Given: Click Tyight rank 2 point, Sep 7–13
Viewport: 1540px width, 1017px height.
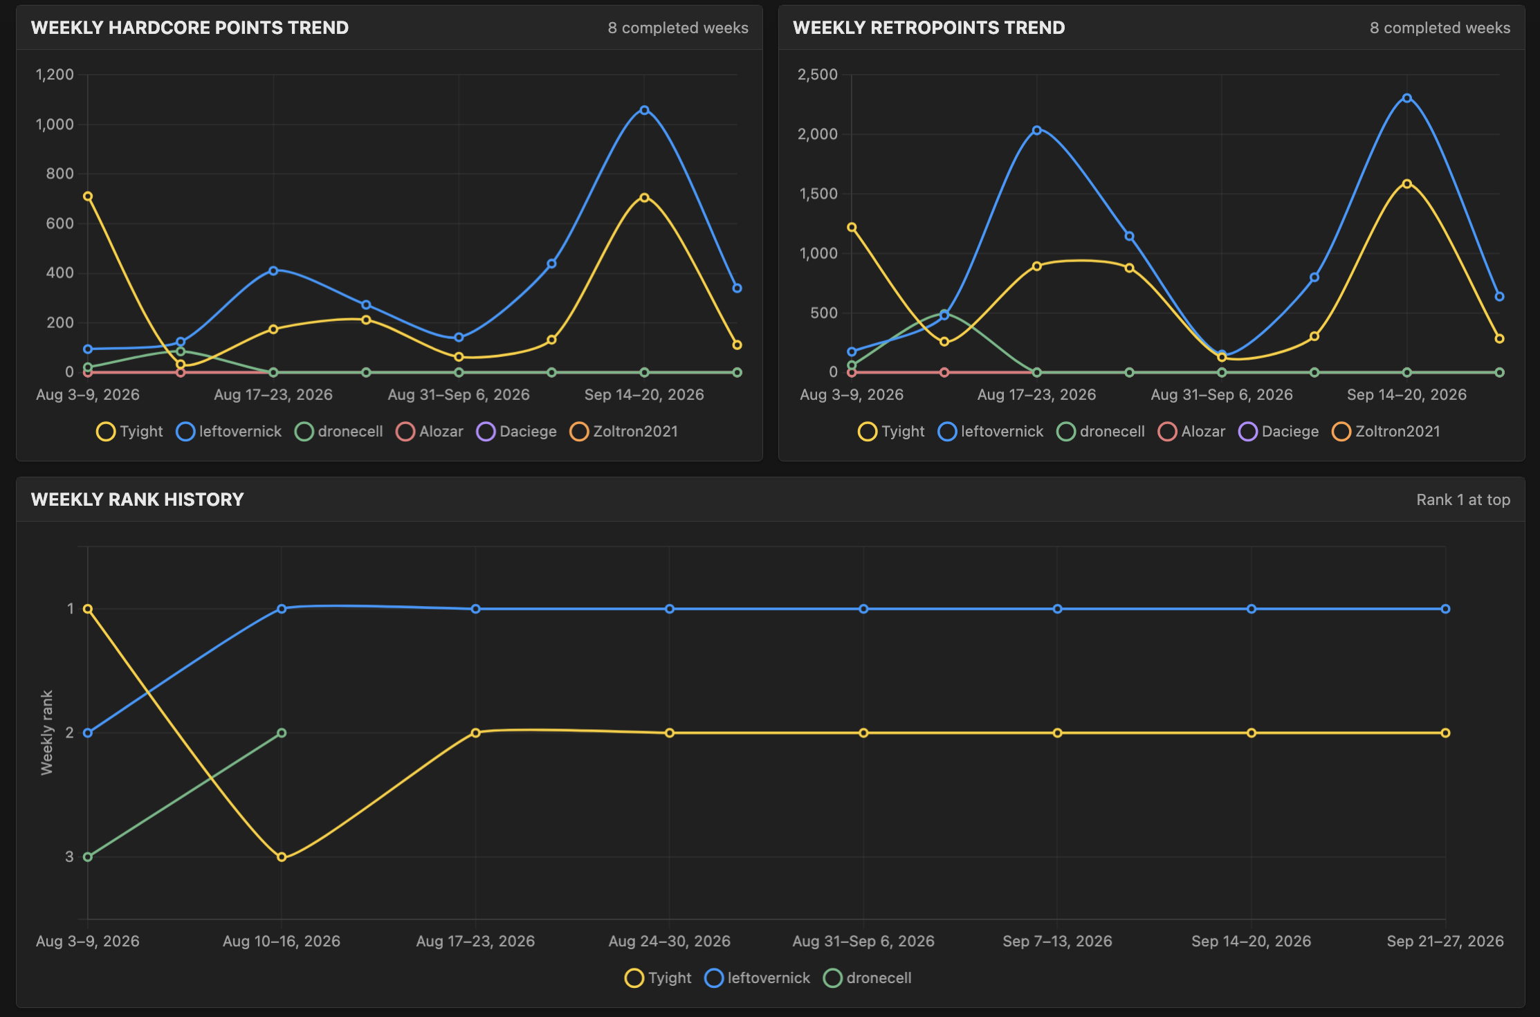Looking at the screenshot, I should pyautogui.click(x=1057, y=733).
